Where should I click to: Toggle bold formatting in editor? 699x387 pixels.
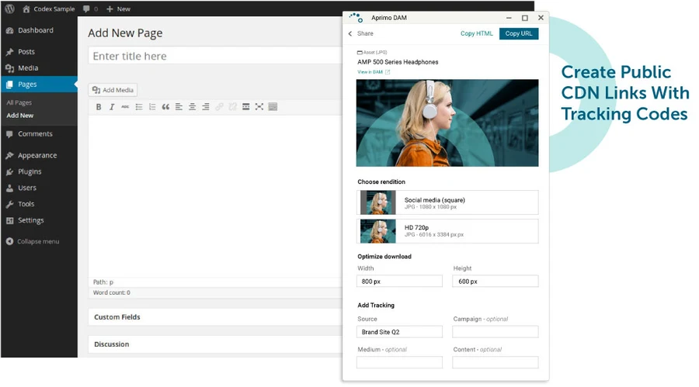tap(99, 107)
